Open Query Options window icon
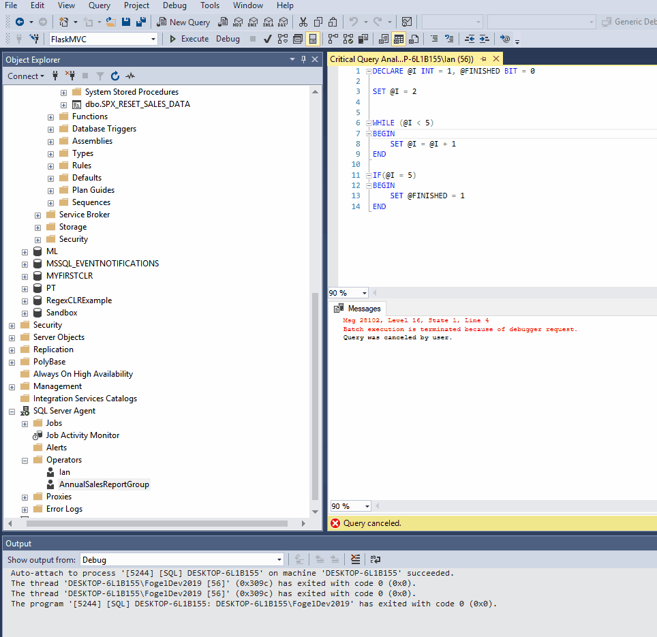 (x=298, y=39)
